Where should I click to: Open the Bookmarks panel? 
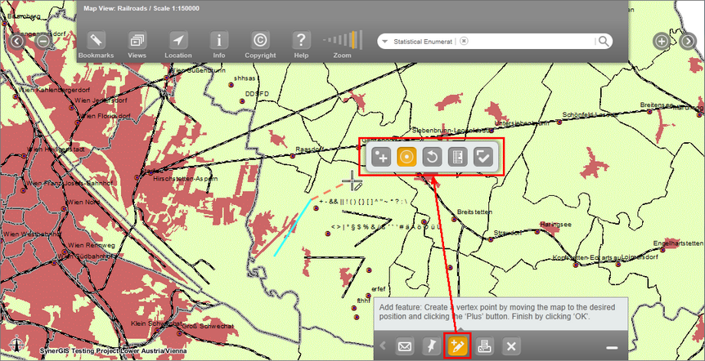tap(96, 41)
